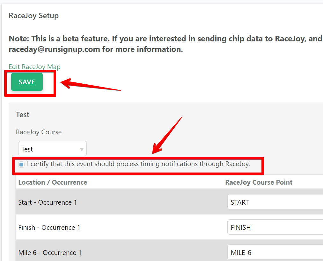This screenshot has height=261, width=323.
Task: Click the raceday@runsignup.com email text
Action: click(55, 49)
